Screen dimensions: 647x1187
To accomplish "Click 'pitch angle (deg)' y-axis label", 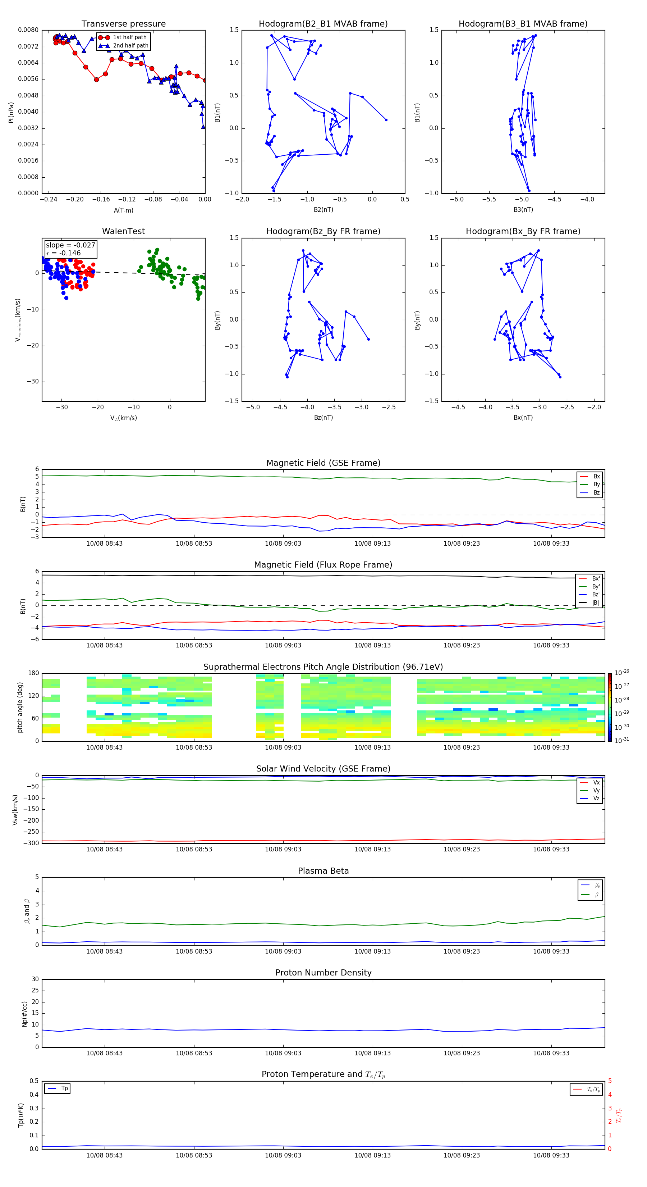I will [x=20, y=707].
